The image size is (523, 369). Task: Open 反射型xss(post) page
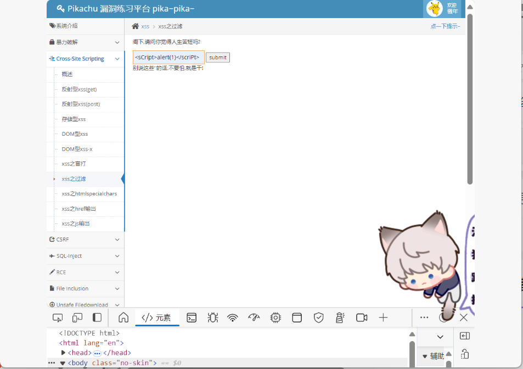coord(81,104)
